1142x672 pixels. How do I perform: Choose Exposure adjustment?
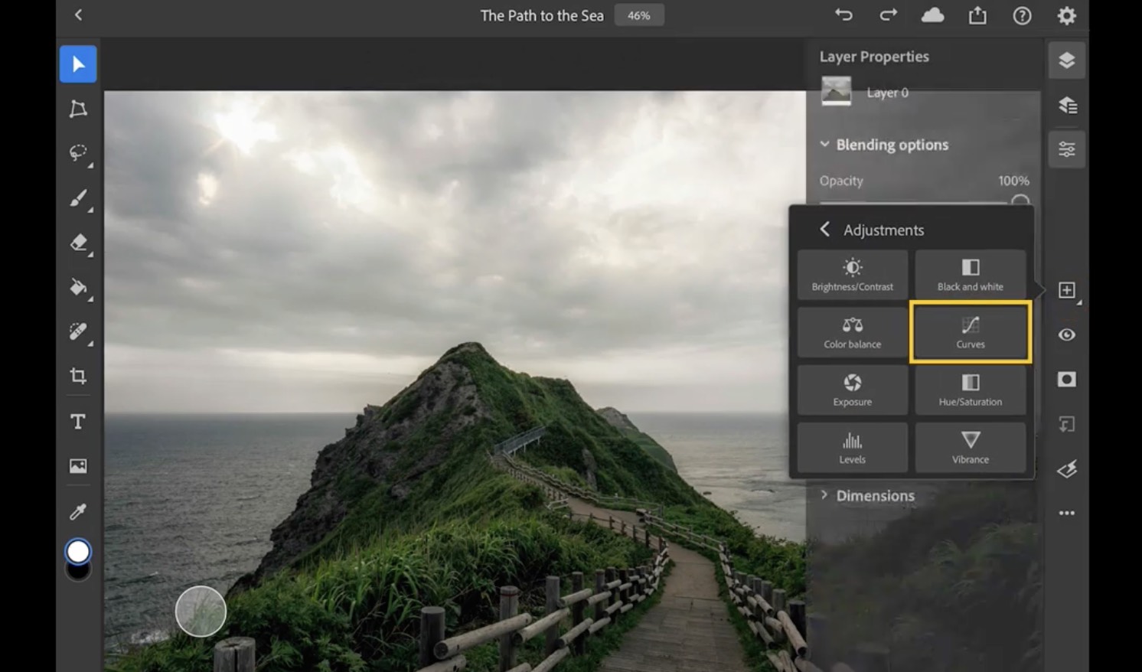pyautogui.click(x=853, y=390)
